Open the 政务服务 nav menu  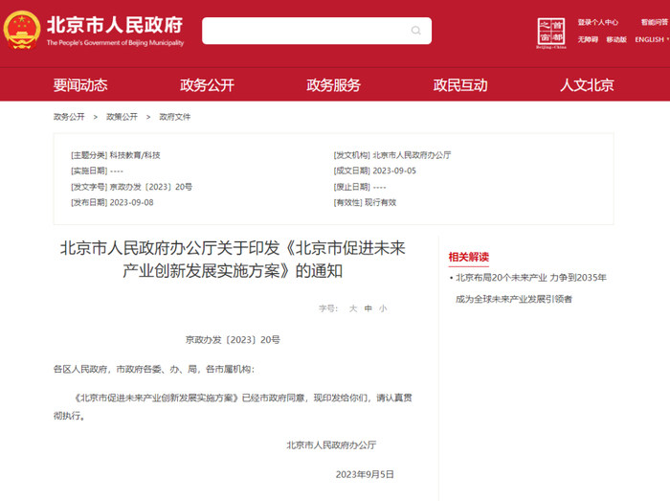[x=333, y=85]
